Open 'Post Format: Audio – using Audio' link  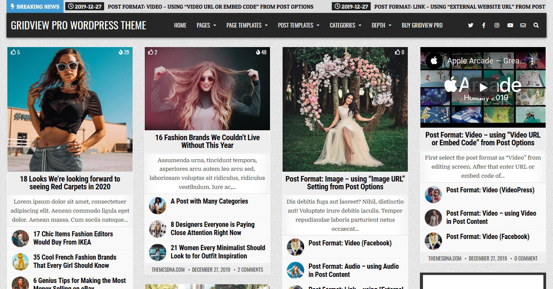tap(353, 270)
